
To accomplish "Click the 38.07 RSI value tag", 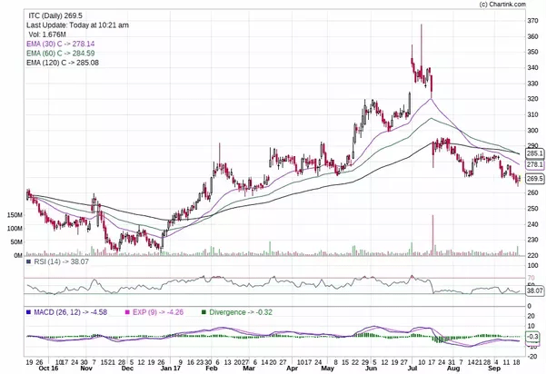I will pos(535,290).
